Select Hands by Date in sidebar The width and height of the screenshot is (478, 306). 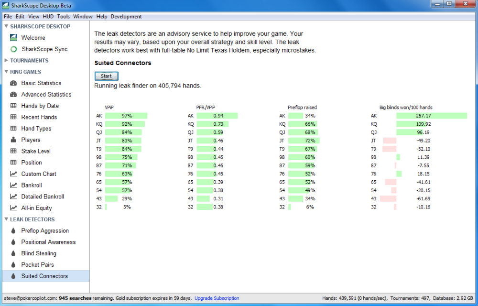coord(40,106)
